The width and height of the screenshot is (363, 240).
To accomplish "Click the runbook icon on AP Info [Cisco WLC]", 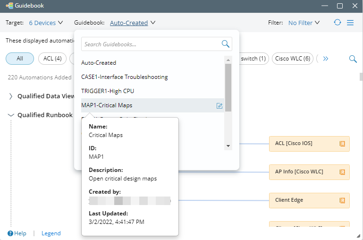I will pos(342,172).
